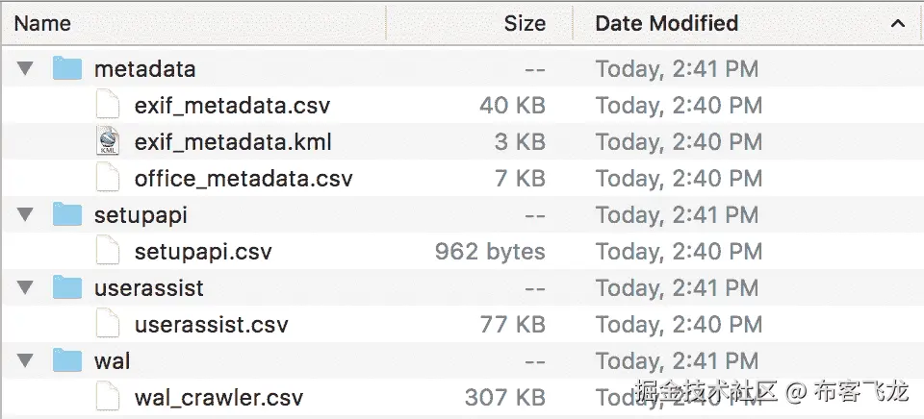Click the office_metadata.csv document icon
Screen dimensions: 924x419
108,179
